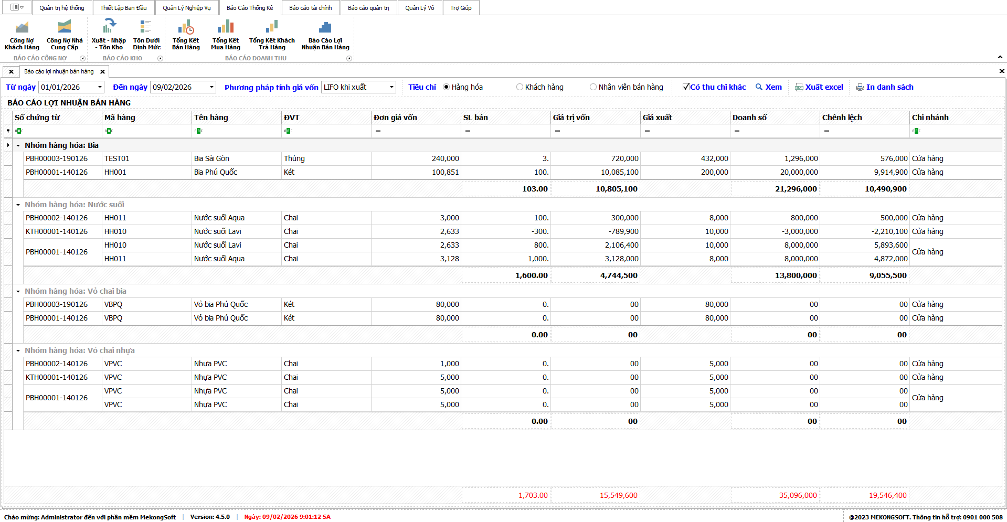Select the Hàng hóa radio option
The height and width of the screenshot is (522, 1007).
(447, 87)
